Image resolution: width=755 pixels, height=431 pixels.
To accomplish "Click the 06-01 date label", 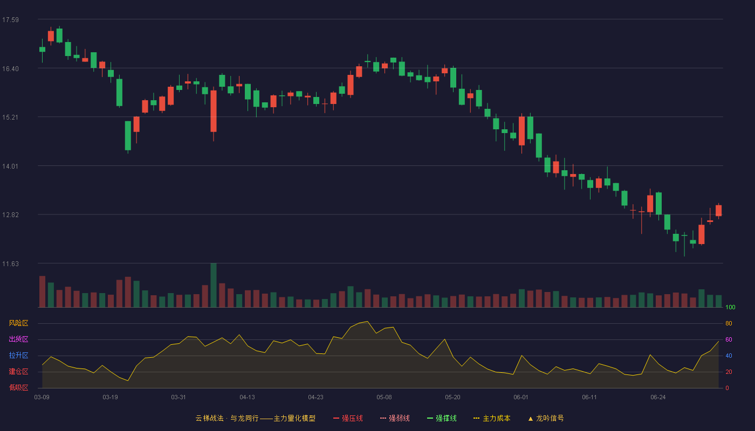I will [x=521, y=397].
